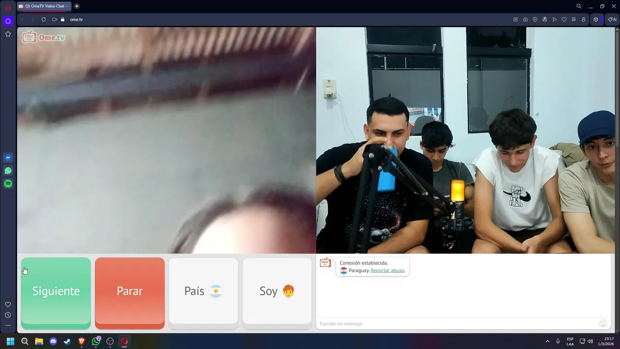Click the Conexión establecida status message
Viewport: 620px width, 349px height.
point(364,263)
